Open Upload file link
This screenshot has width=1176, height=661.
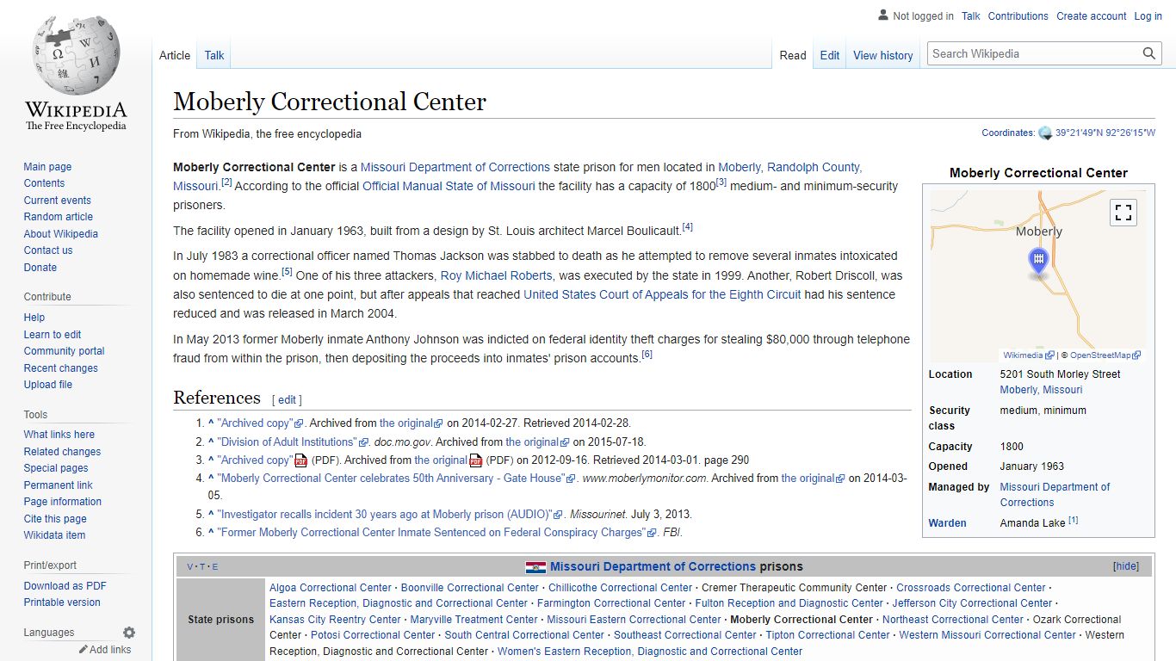[x=47, y=385]
